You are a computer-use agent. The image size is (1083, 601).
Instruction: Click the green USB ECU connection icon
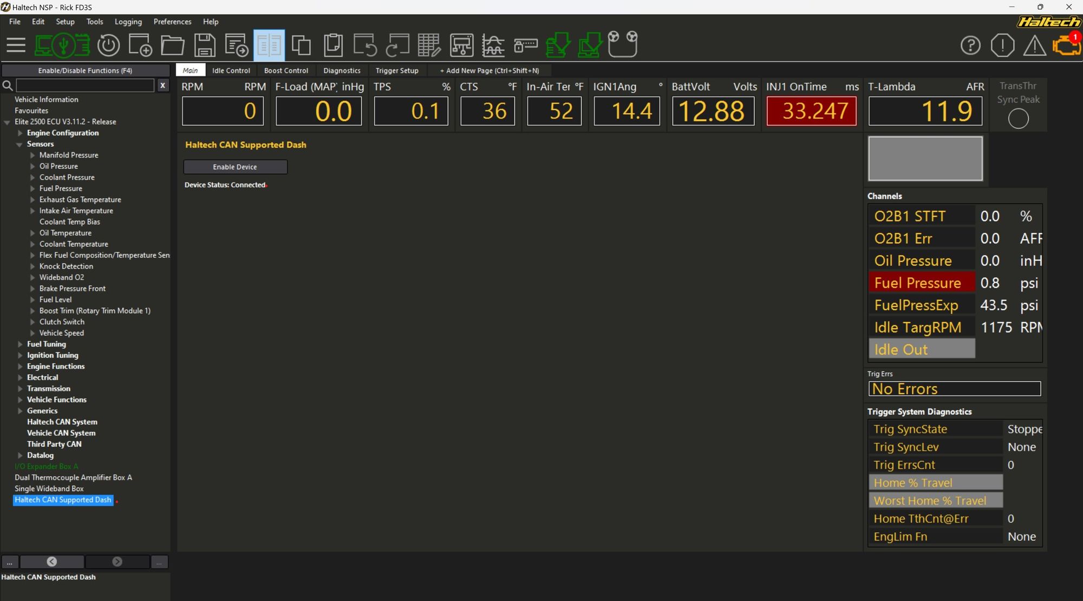62,45
